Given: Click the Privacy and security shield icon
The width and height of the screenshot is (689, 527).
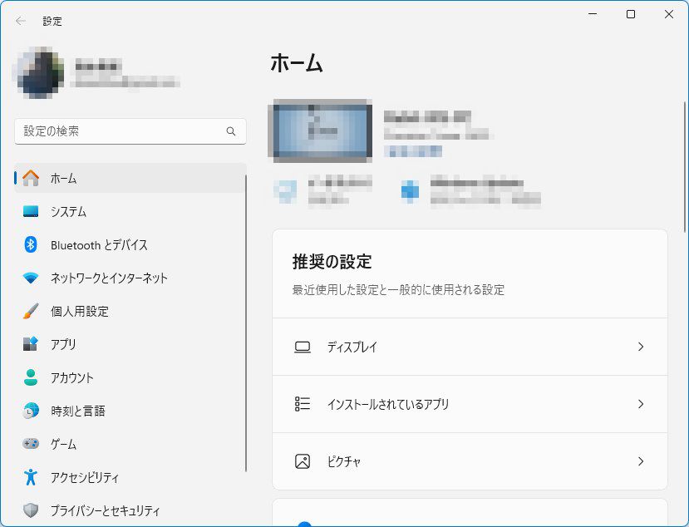Looking at the screenshot, I should click(31, 510).
